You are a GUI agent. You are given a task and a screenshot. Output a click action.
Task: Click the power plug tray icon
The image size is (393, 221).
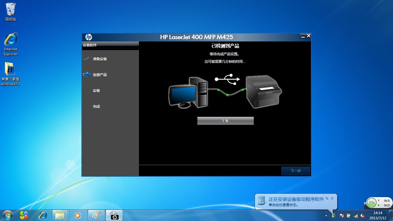pyautogui.click(x=348, y=216)
